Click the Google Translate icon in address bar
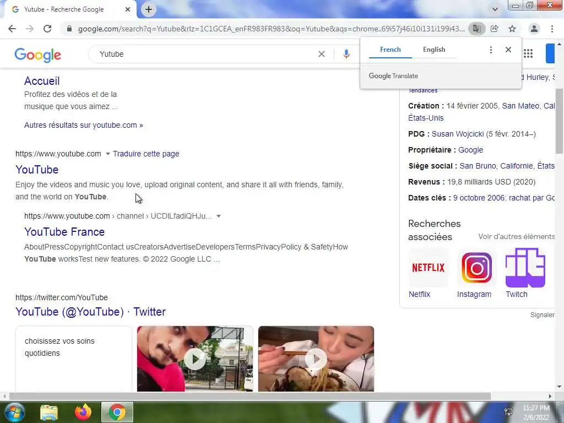The width and height of the screenshot is (564, 423). click(x=476, y=29)
